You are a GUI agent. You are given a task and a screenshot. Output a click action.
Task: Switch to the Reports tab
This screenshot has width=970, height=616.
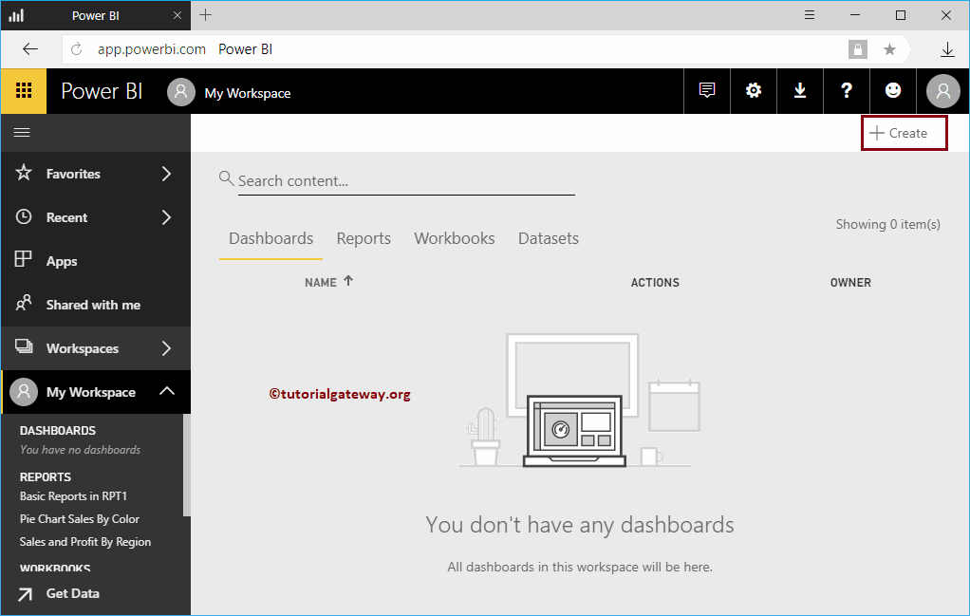tap(364, 239)
